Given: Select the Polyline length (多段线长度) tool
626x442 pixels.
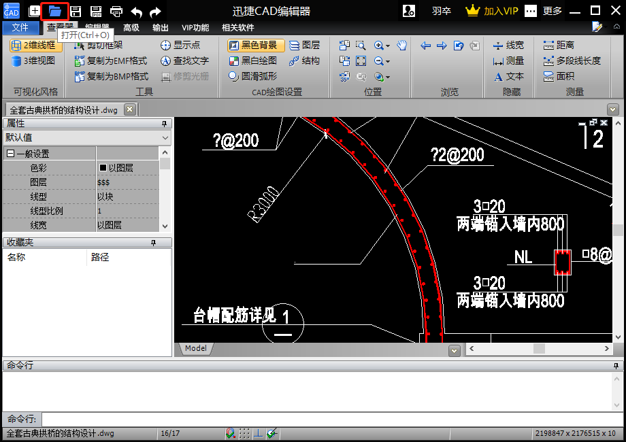Looking at the screenshot, I should coord(572,61).
